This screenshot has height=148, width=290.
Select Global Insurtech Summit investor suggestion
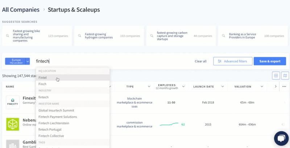(x=73, y=110)
